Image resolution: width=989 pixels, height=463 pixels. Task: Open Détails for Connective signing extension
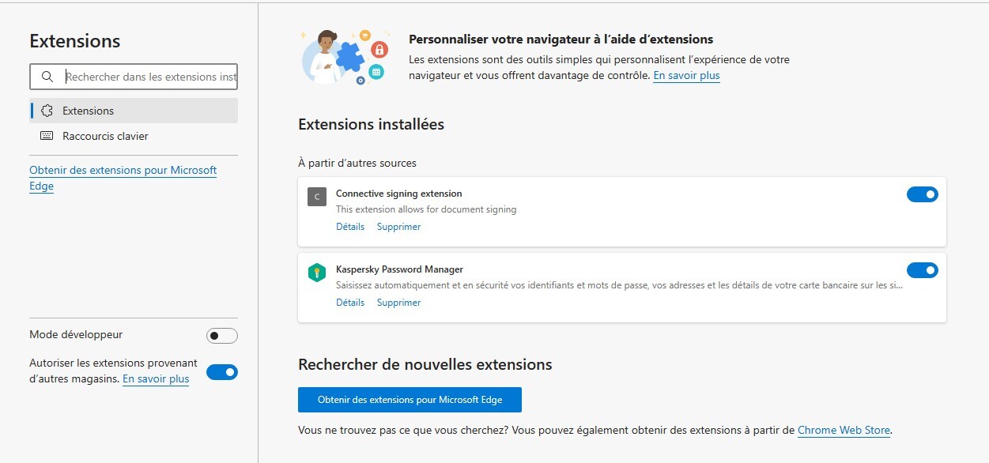(350, 227)
